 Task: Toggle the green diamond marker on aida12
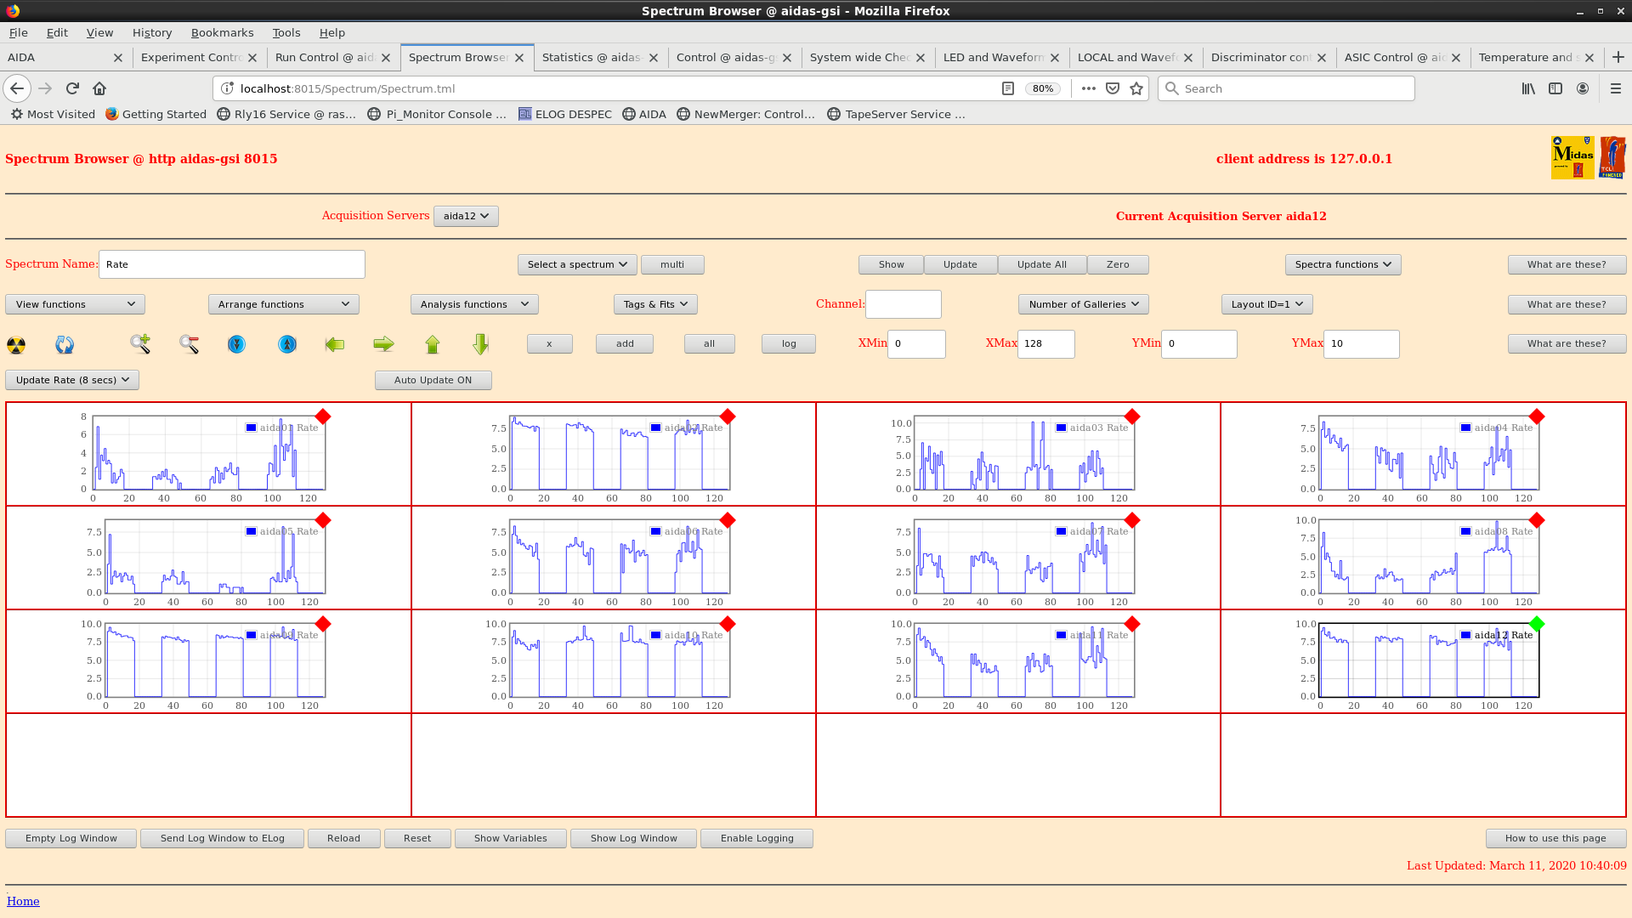[1536, 624]
